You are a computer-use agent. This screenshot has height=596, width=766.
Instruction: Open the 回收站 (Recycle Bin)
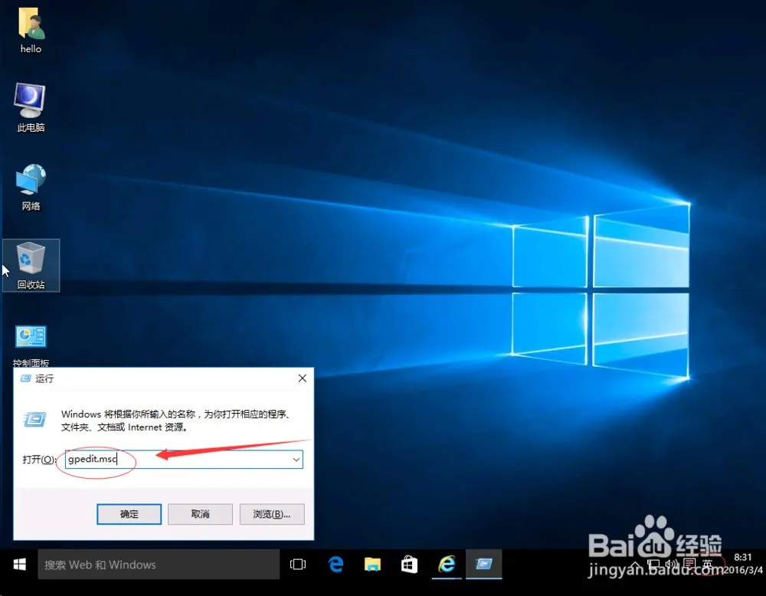pos(31,264)
